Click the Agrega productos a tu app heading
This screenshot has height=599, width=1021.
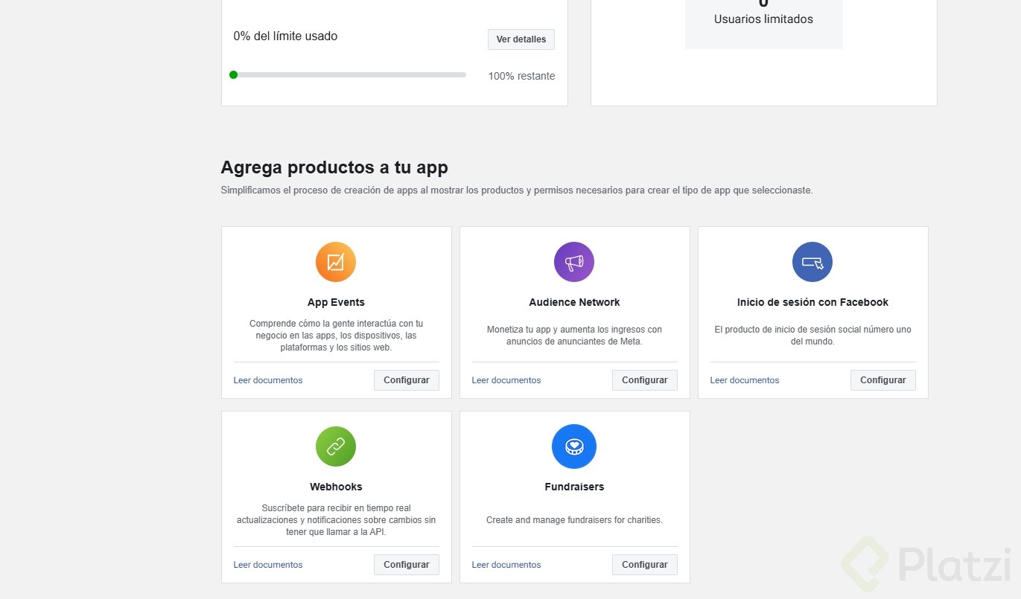coord(334,167)
